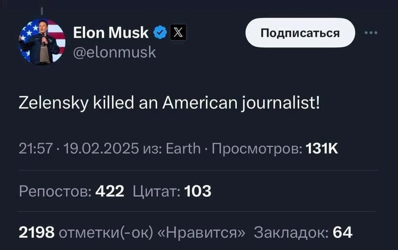The image size is (398, 250).
Task: Open the 131K view count
Action: [x=322, y=150]
